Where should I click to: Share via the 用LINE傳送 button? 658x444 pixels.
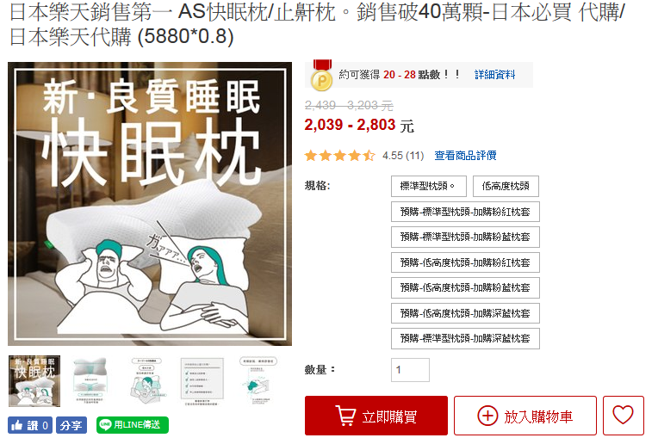(x=133, y=425)
